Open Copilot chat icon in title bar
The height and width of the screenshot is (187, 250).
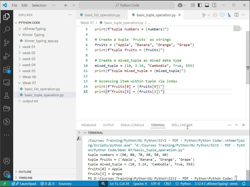click(x=180, y=5)
